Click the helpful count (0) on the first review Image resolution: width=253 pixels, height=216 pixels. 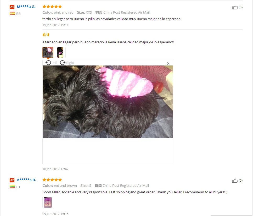pyautogui.click(x=241, y=7)
